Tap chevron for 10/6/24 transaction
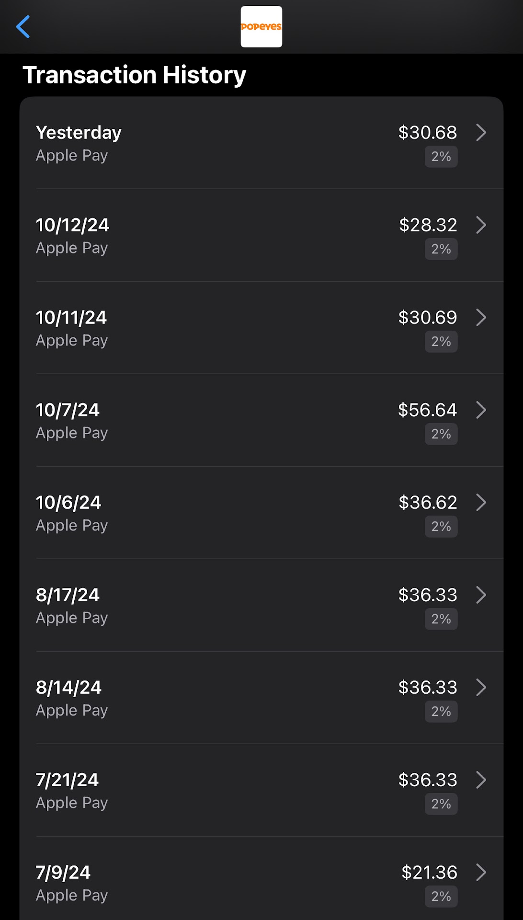523x920 pixels. pos(481,503)
